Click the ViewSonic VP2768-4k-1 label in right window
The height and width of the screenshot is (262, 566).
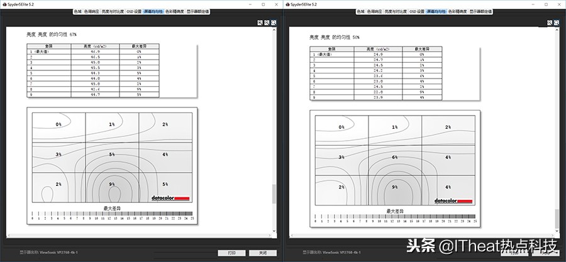(x=342, y=253)
